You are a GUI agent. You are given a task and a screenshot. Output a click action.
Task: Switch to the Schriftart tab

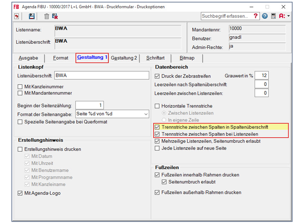(155, 58)
